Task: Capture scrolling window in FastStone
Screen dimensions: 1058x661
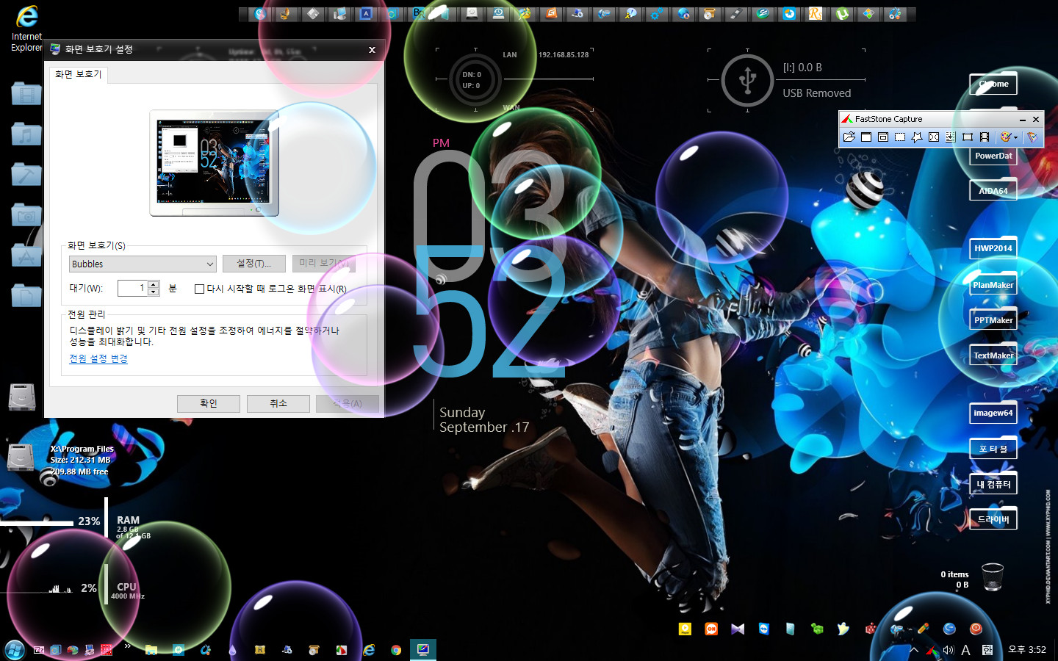Action: tap(951, 137)
